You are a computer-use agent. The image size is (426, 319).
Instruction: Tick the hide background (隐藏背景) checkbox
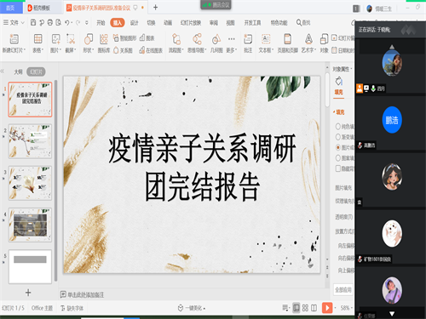(x=338, y=168)
